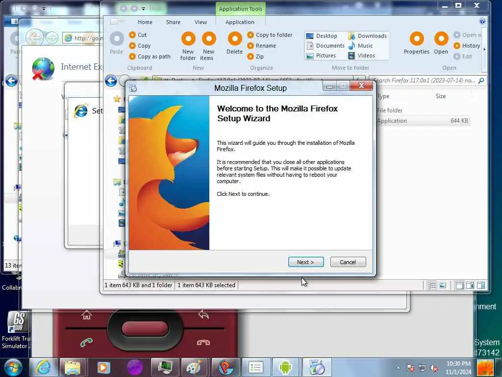Open Properties from the ribbon
502x377 pixels.
[x=417, y=43]
